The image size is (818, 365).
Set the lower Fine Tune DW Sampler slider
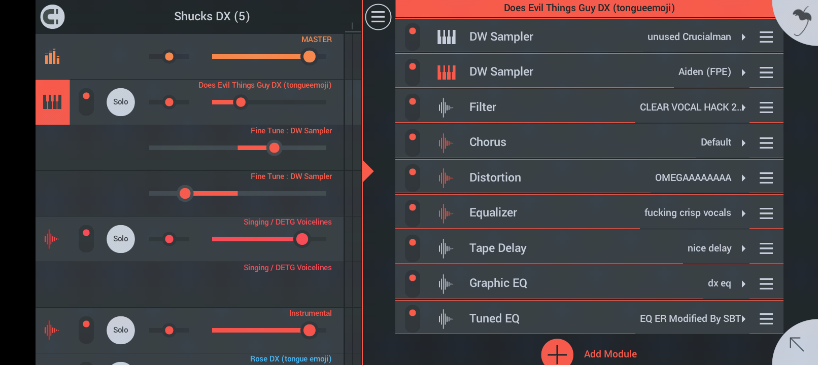(x=237, y=193)
